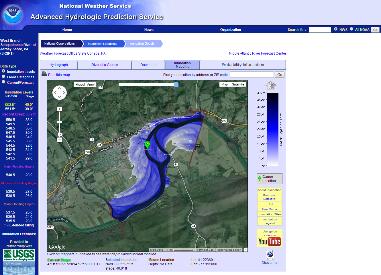Viewport: 381px width, 275px height.
Task: Switch map to Satellite view
Action: [x=238, y=84]
